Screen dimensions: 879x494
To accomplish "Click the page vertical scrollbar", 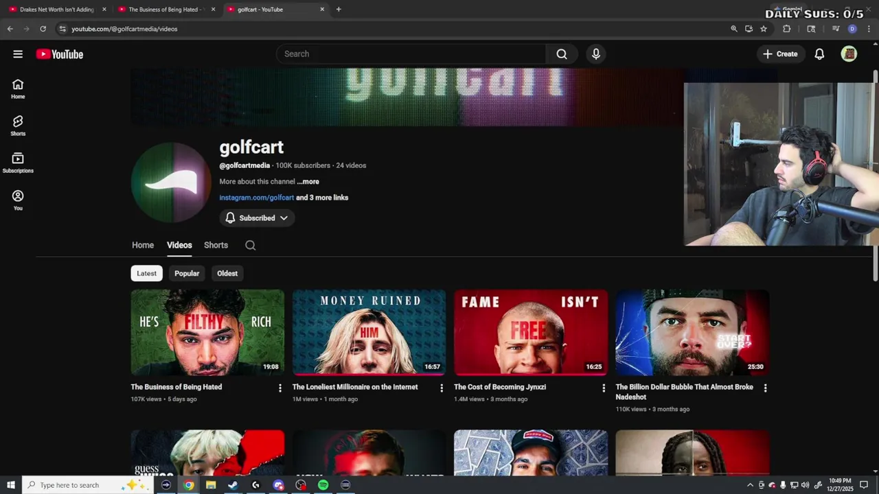I will pyautogui.click(x=876, y=176).
